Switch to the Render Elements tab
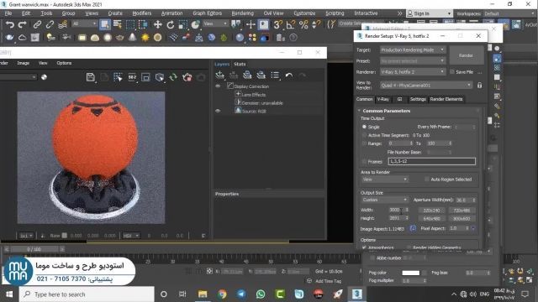The image size is (538, 302). pos(446,99)
